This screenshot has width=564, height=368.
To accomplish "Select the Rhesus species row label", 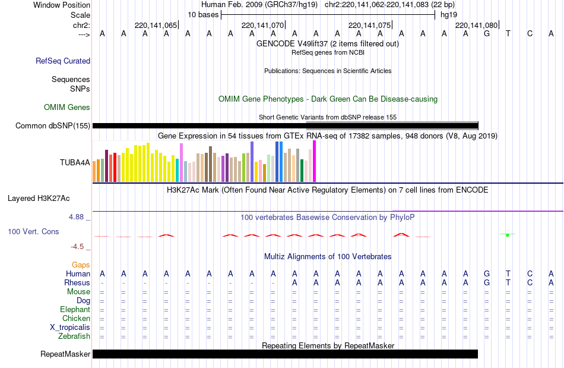I will coord(77,282).
